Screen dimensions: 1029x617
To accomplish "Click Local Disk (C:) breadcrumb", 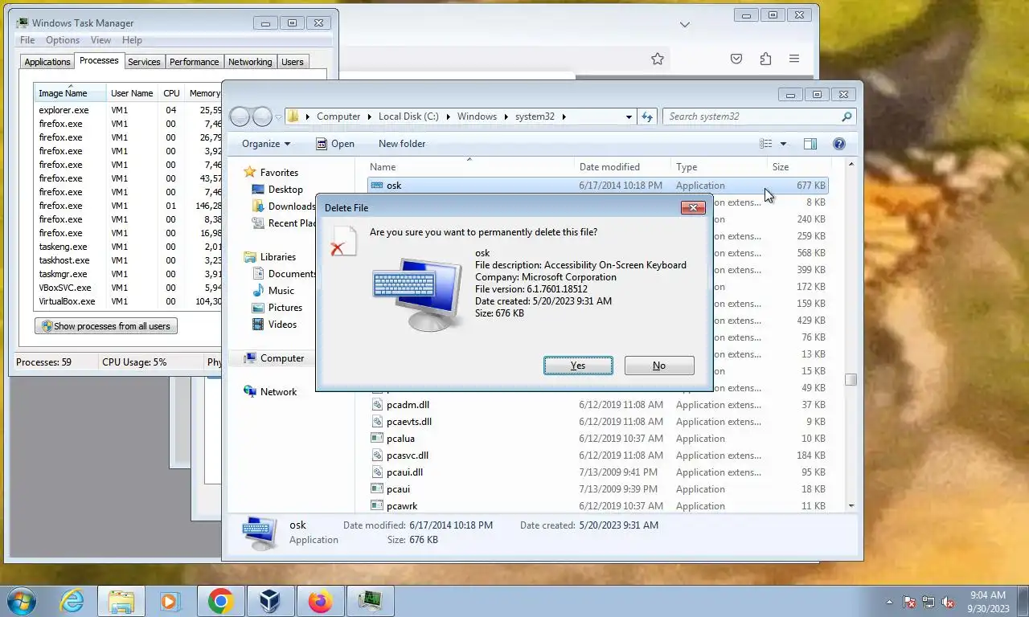I will tap(408, 116).
